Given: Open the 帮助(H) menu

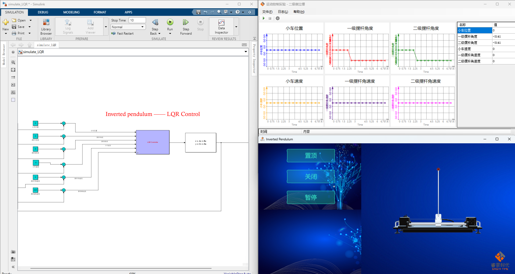Looking at the screenshot, I should [x=299, y=12].
